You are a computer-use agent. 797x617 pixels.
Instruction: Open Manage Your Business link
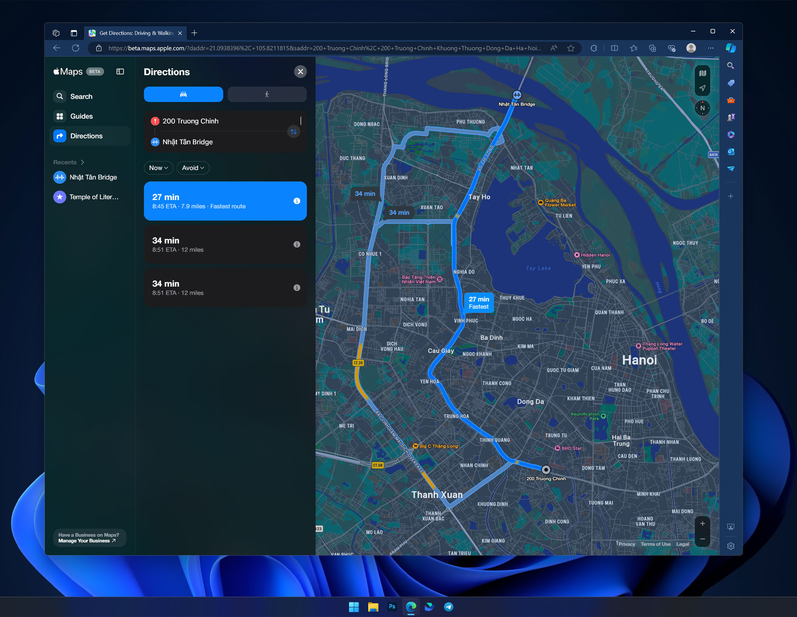click(x=87, y=541)
